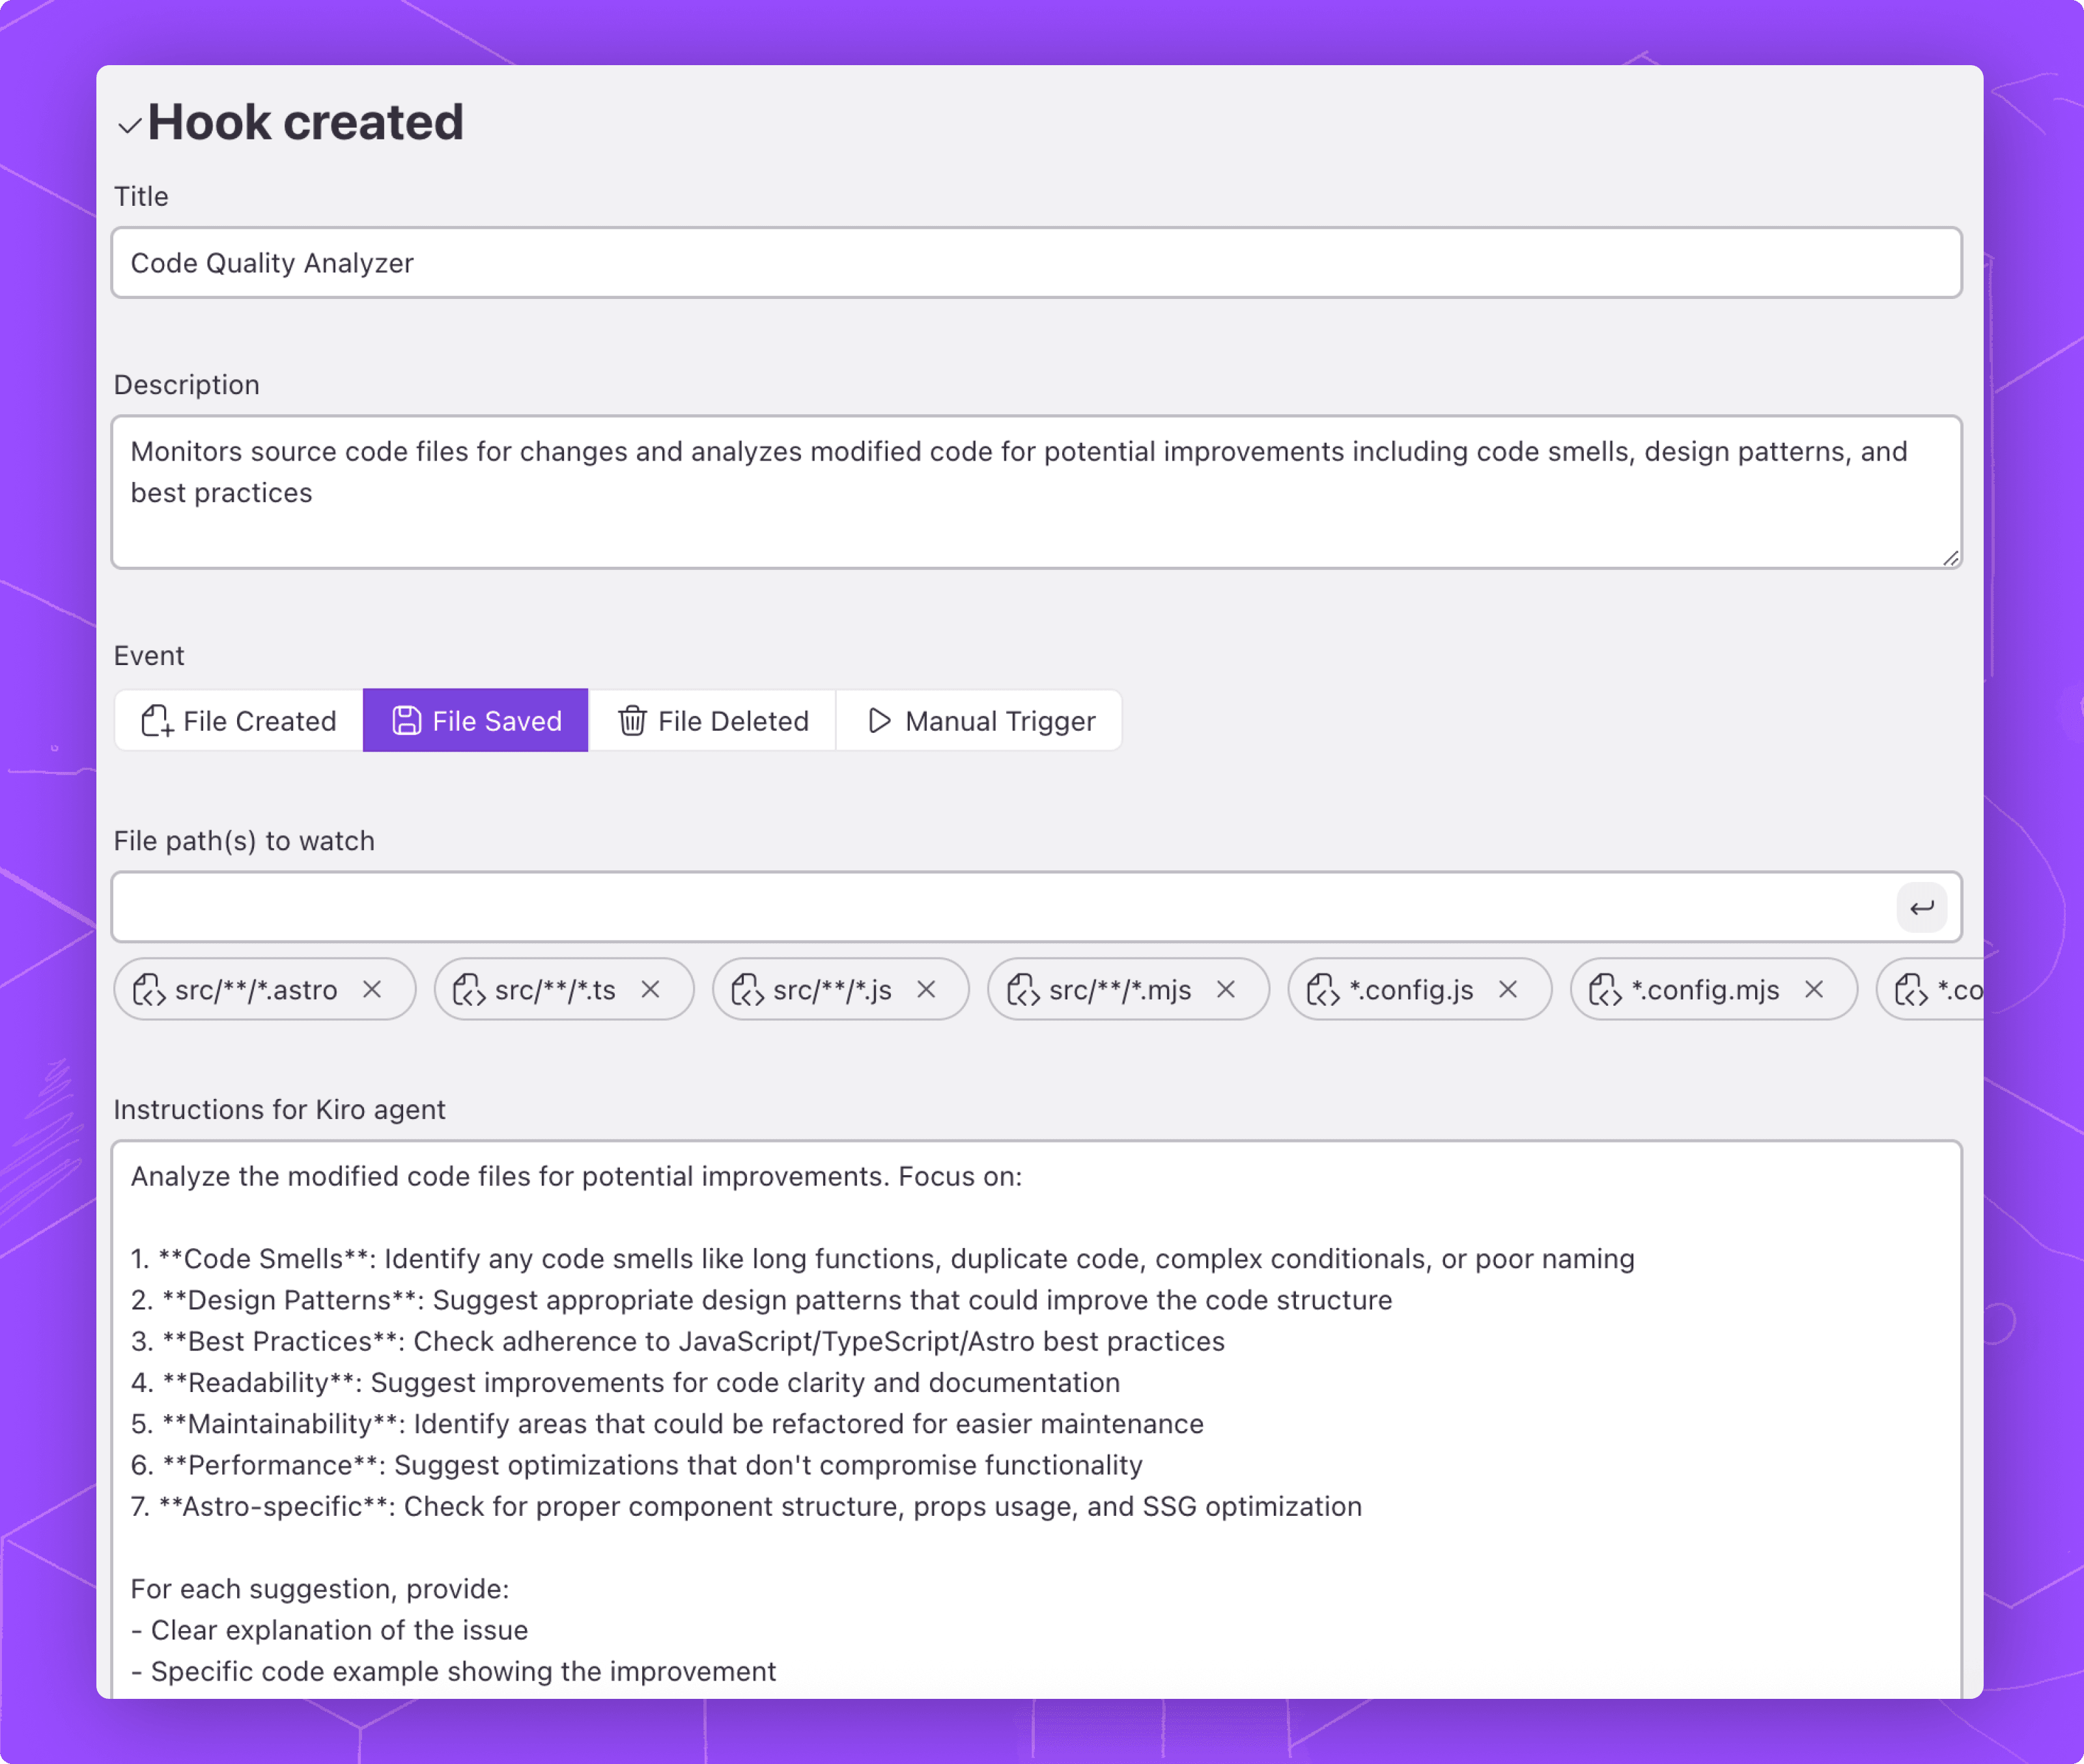Remove the src/**/*.mjs path chip
2084x1764 pixels.
(x=1226, y=990)
